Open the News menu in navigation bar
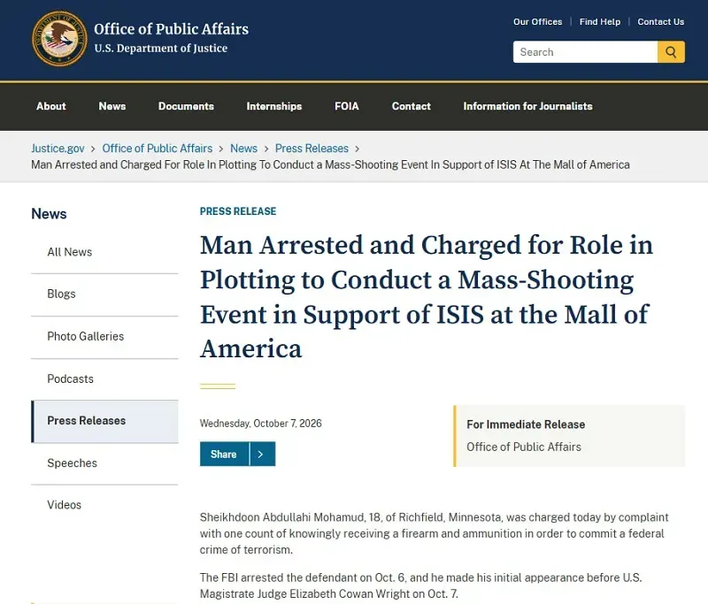This screenshot has height=604, width=708. click(x=112, y=106)
